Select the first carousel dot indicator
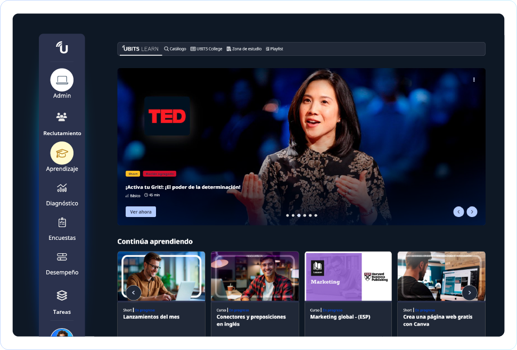Screen dimensions: 517x350 tap(288, 215)
